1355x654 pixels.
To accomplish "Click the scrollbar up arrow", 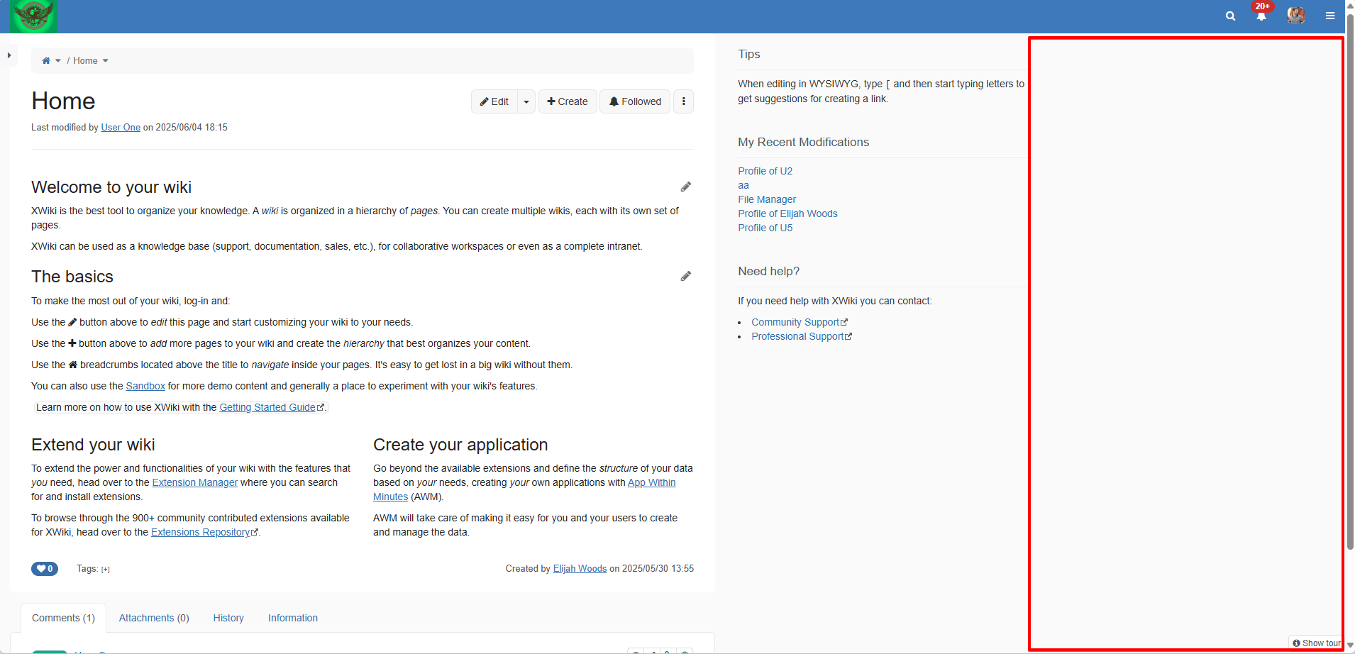I will pyautogui.click(x=1350, y=6).
